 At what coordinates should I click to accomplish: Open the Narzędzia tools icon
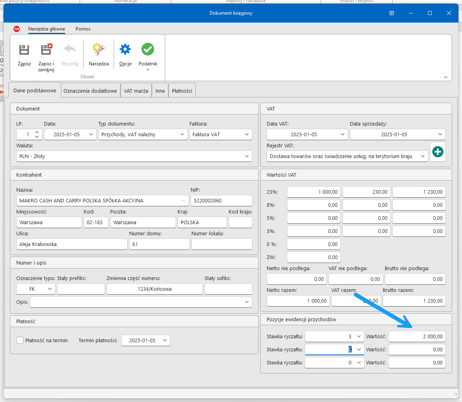[x=99, y=50]
